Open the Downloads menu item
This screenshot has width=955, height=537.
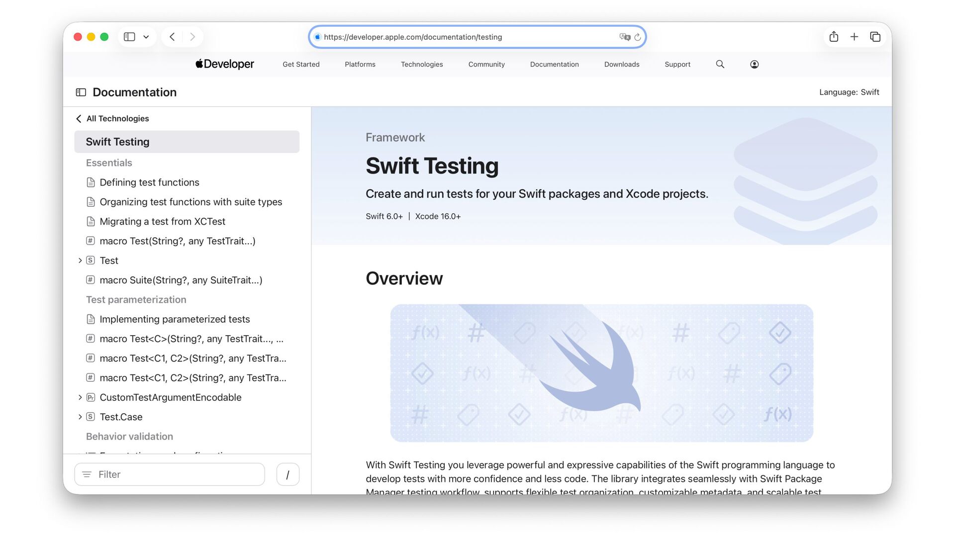pos(621,64)
